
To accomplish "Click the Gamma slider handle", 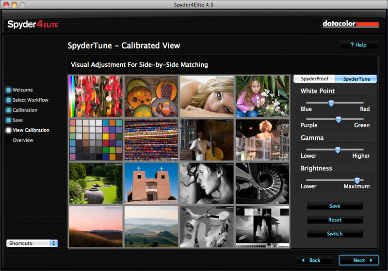I will tap(338, 150).
